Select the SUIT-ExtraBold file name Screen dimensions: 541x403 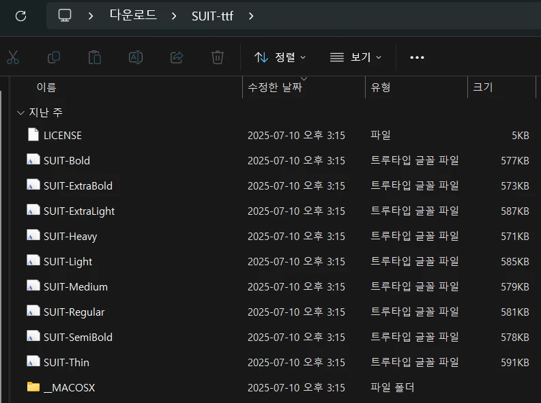(x=78, y=185)
